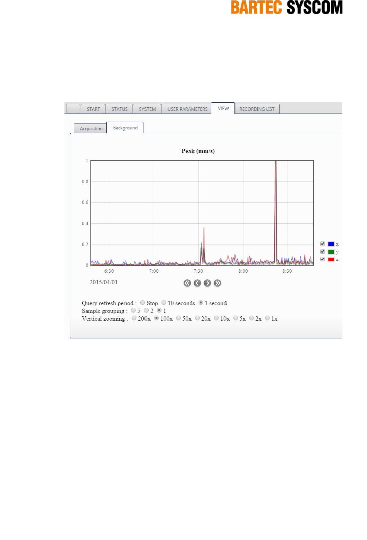Choose 10x vertical zooming
The image size is (367, 540).
click(216, 318)
